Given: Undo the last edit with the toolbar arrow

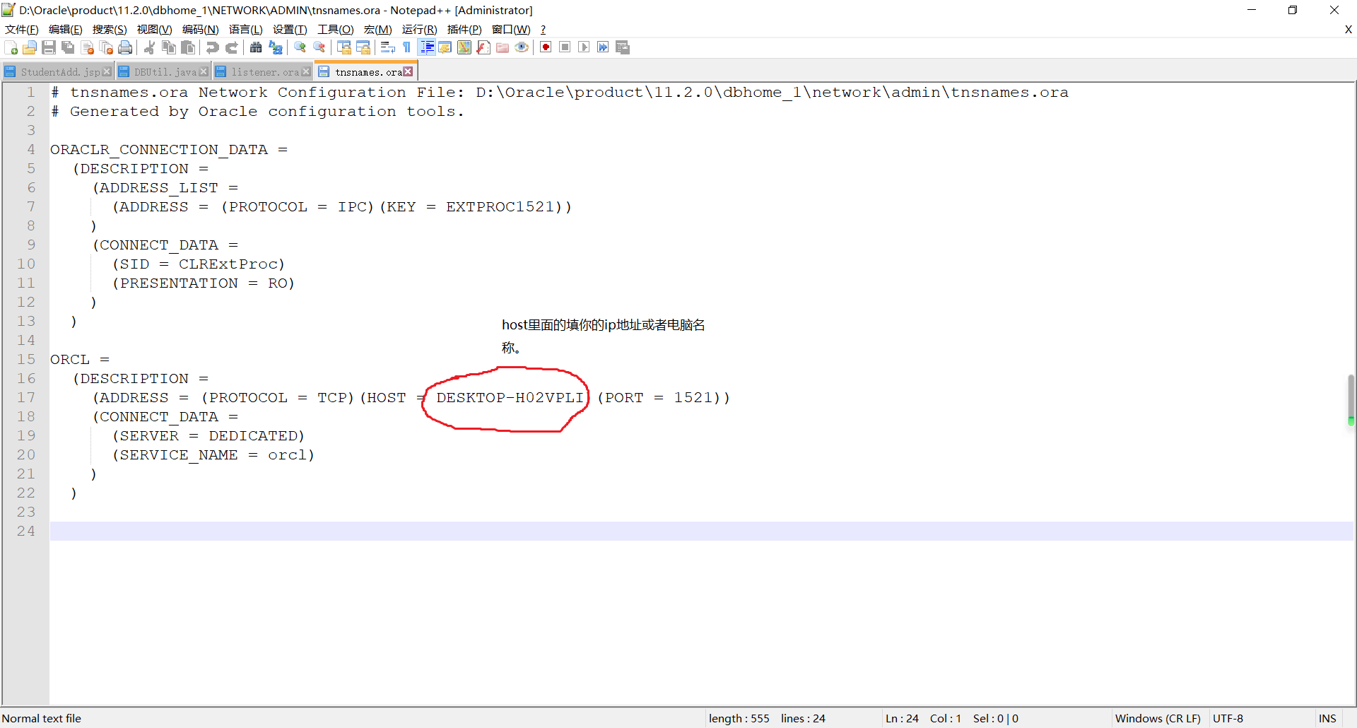Looking at the screenshot, I should click(212, 47).
